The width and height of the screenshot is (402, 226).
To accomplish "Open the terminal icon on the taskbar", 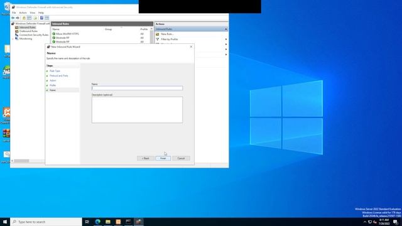I will pos(128,222).
